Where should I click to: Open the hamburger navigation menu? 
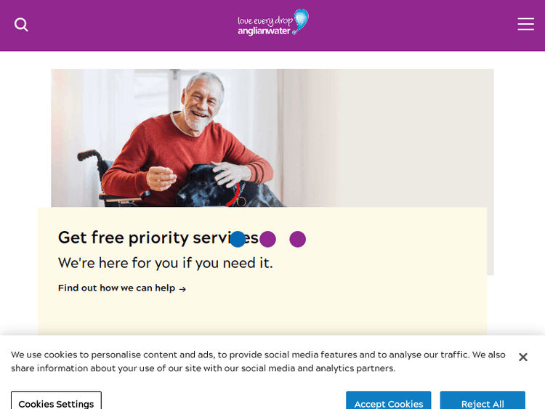525,25
